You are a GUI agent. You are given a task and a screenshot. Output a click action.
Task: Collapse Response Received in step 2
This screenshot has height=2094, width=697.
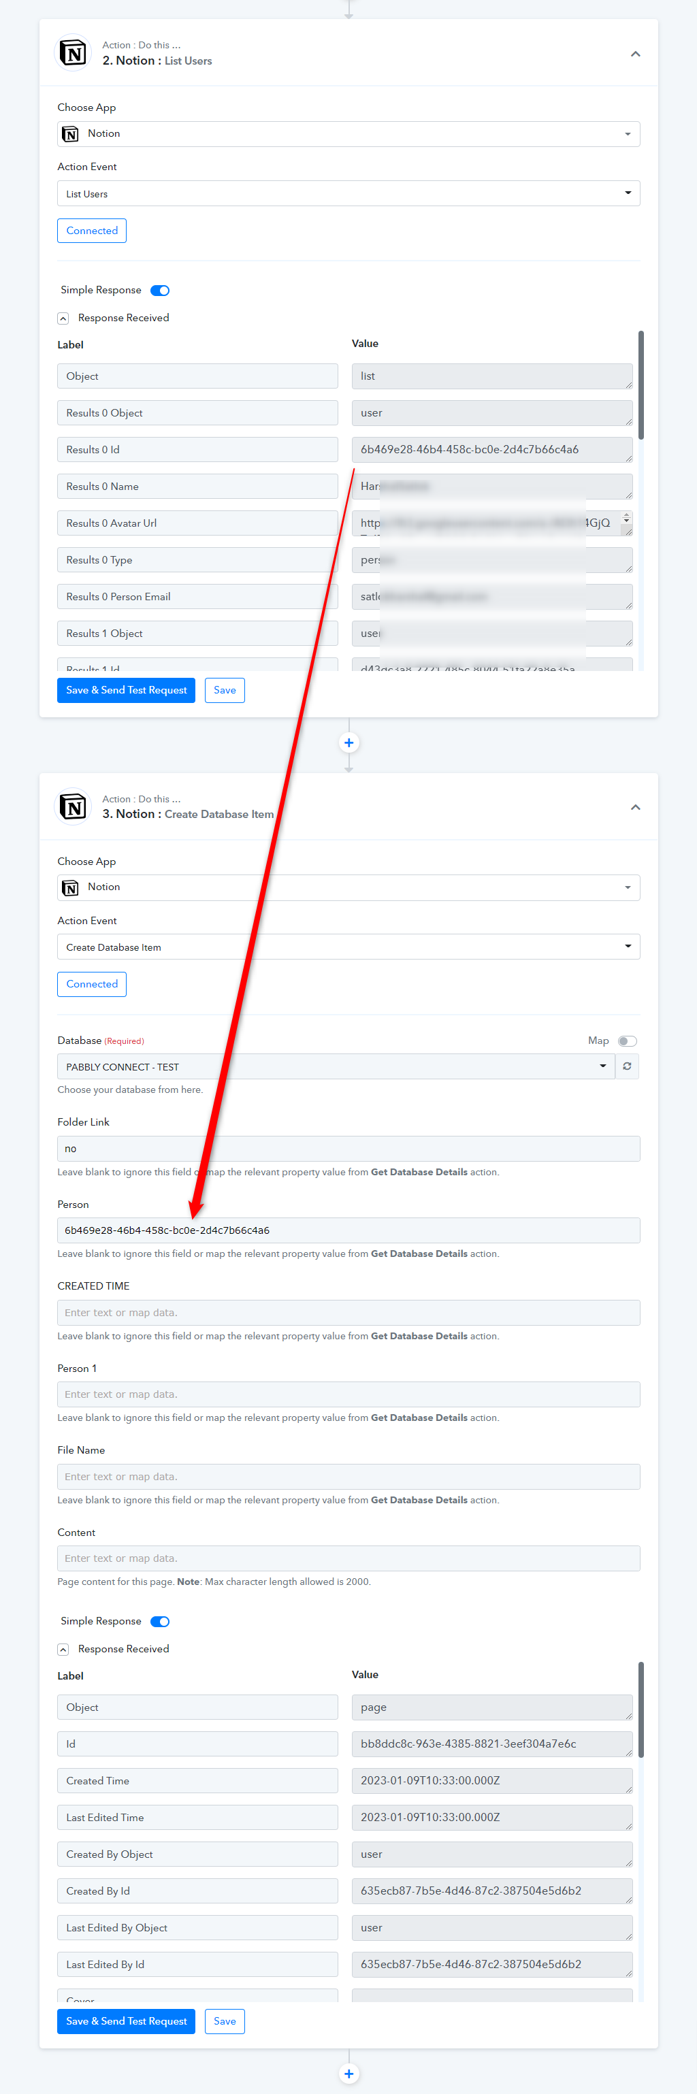click(63, 318)
